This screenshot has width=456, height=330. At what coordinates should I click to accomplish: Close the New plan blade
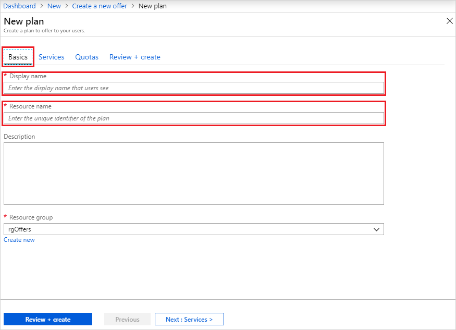pos(449,21)
